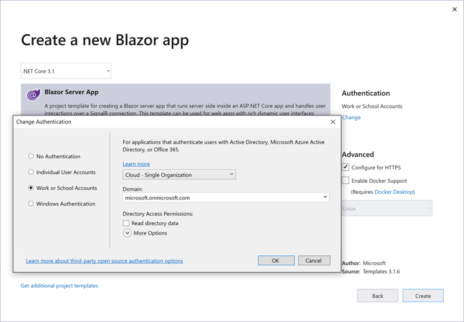The height and width of the screenshot is (322, 464).
Task: Click OK in Change Authentication dialog
Action: 275,261
